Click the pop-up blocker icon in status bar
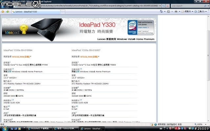Viewport: 210px width, 131px height. 152,124
